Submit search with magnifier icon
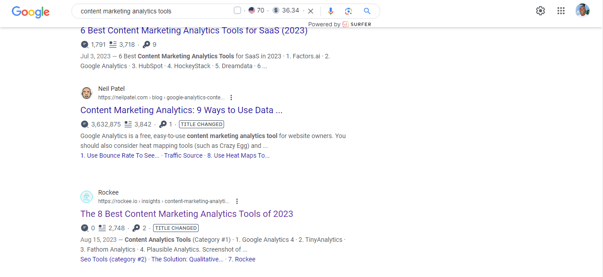 tap(367, 11)
